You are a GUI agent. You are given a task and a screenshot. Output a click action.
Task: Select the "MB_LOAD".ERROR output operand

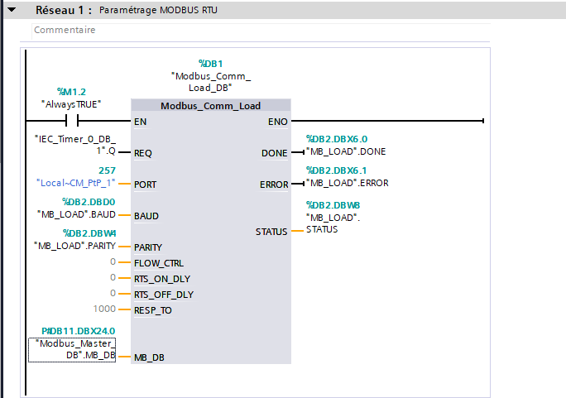348,183
